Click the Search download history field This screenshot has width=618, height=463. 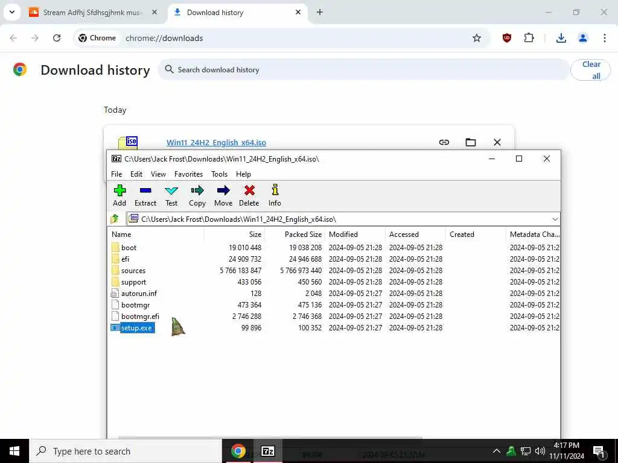click(x=363, y=70)
